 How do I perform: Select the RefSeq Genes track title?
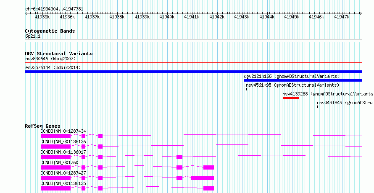[43, 126]
